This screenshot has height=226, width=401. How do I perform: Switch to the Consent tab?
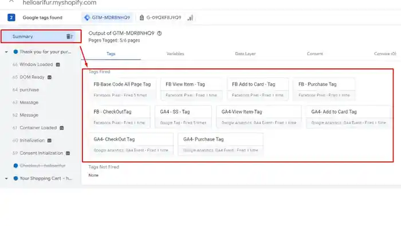click(x=315, y=54)
